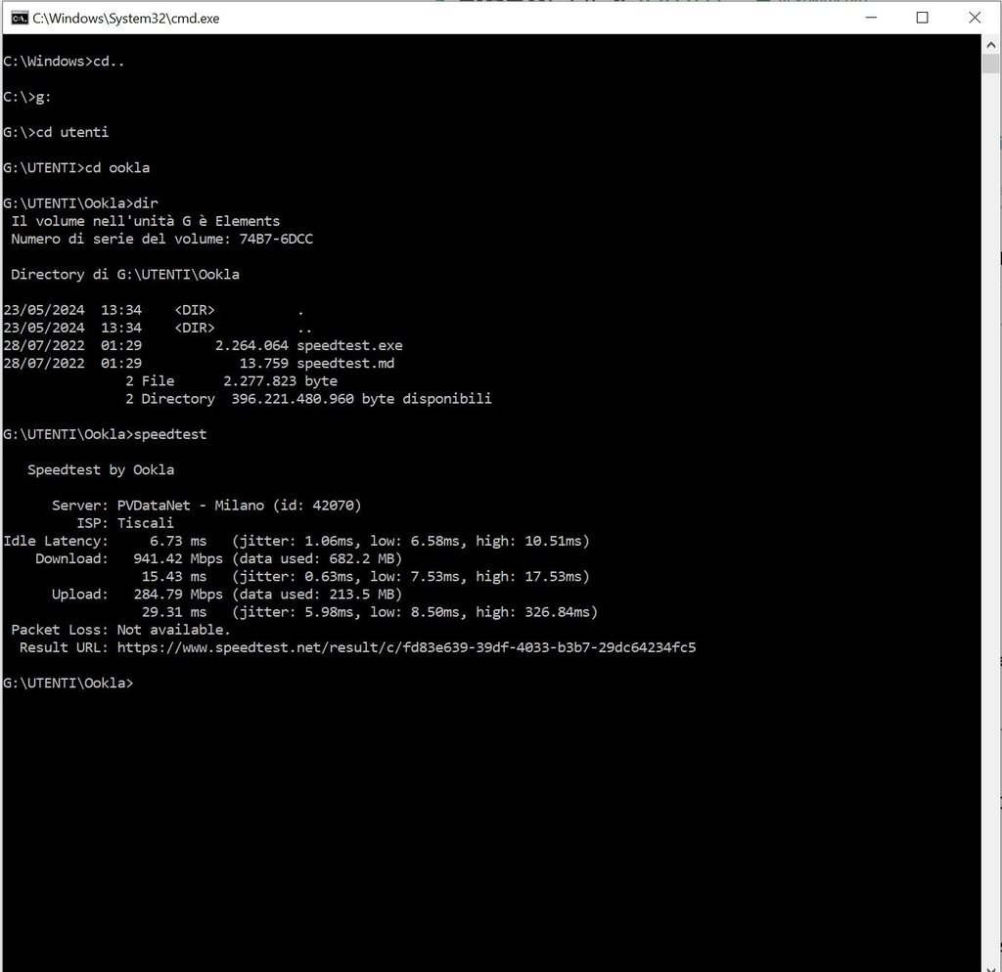
Task: Click the 'C:\>g:' command line
Action: (x=26, y=97)
